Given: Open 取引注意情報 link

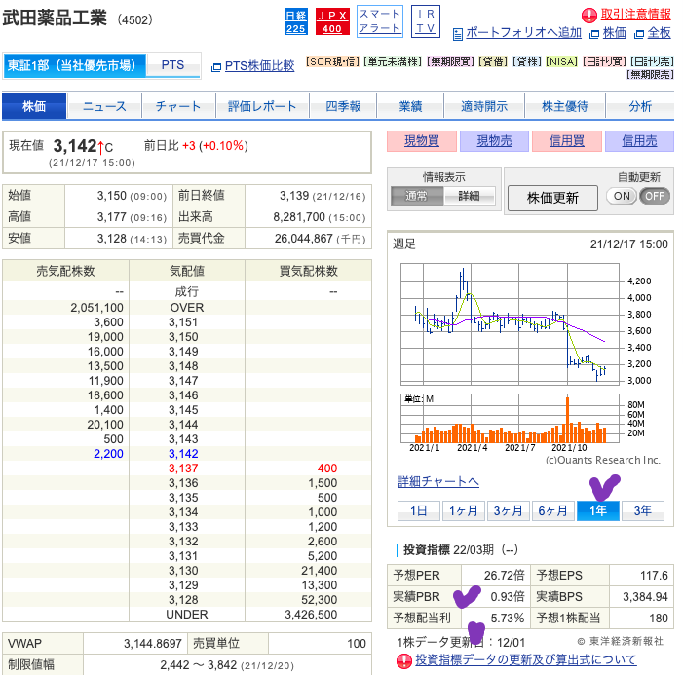Looking at the screenshot, I should point(635,14).
